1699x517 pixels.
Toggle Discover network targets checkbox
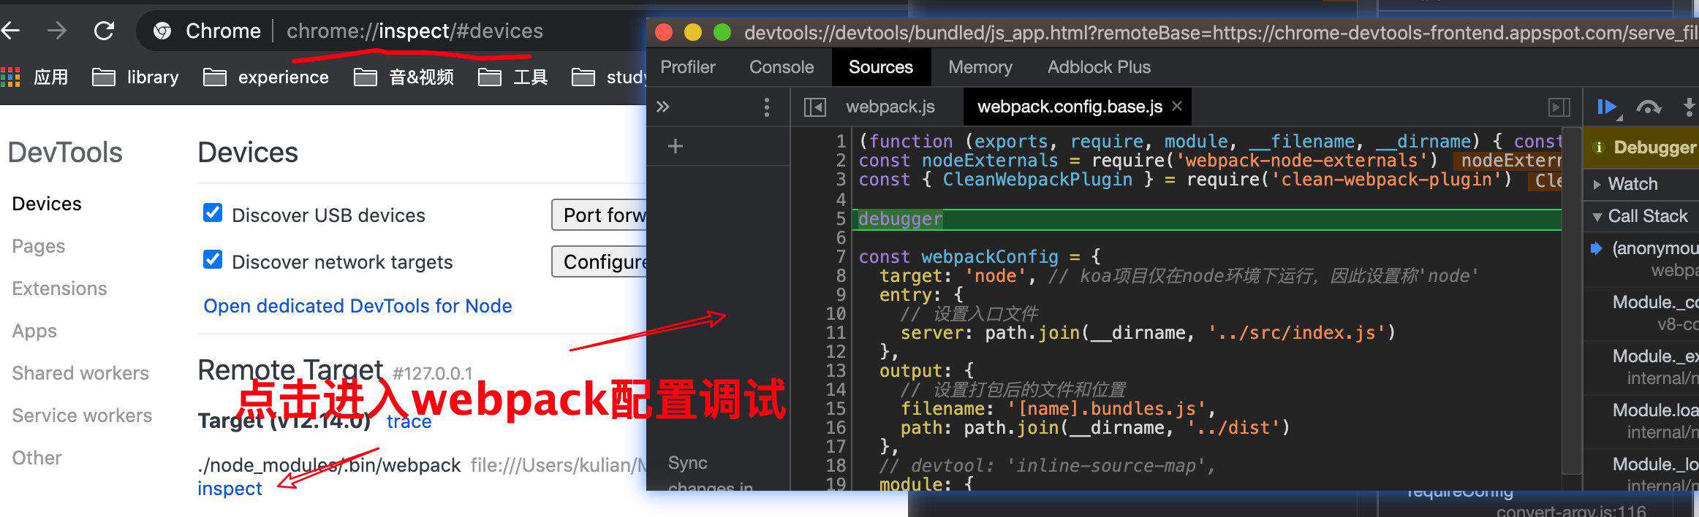point(213,259)
